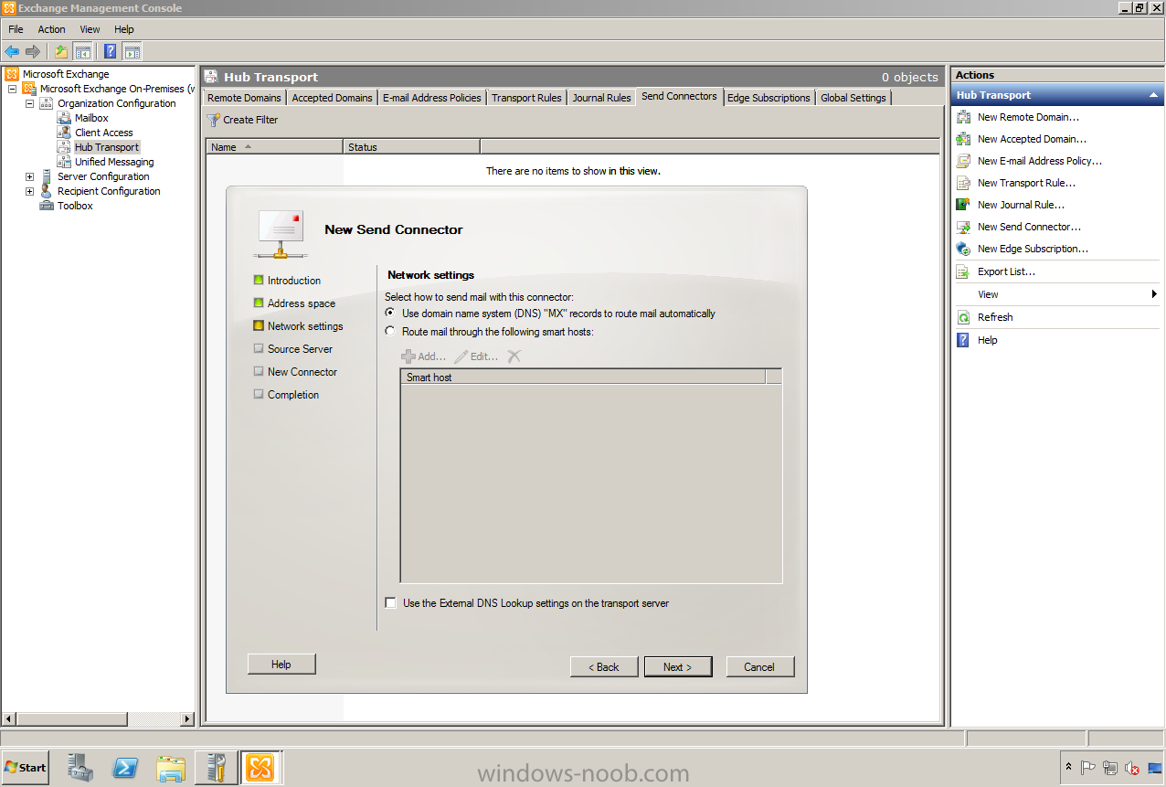Toggle Show/Hide Console Tree toolbar icon

pos(82,51)
